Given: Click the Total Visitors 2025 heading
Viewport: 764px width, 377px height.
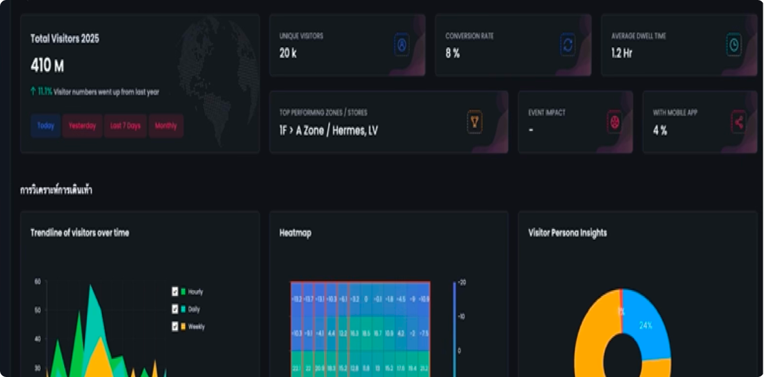Looking at the screenshot, I should (65, 39).
